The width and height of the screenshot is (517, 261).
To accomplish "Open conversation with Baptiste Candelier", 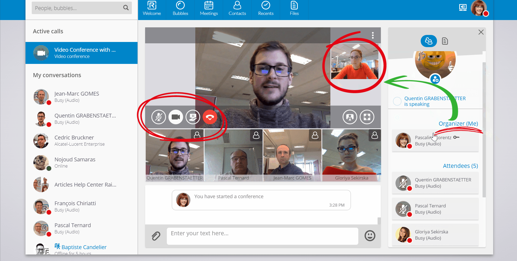I will coord(81,249).
